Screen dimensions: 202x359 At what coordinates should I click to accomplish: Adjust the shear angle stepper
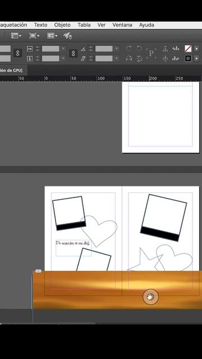91,58
